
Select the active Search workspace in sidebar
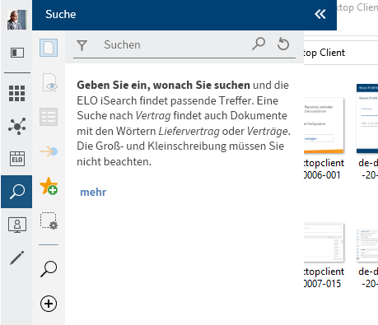point(16,192)
